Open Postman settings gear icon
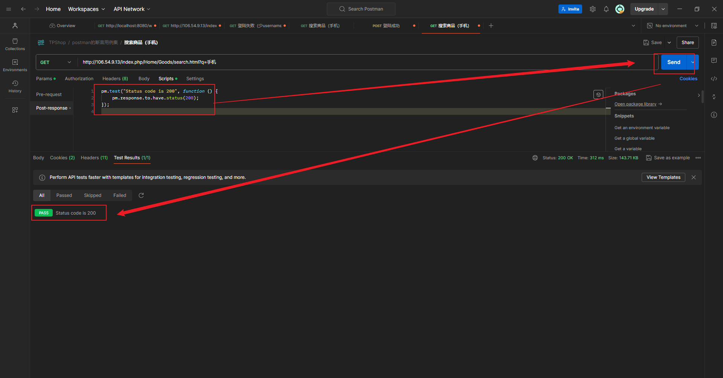The width and height of the screenshot is (723, 378). tap(593, 9)
